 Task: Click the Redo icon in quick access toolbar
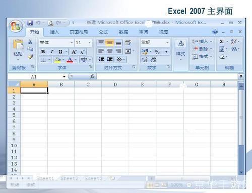point(59,23)
